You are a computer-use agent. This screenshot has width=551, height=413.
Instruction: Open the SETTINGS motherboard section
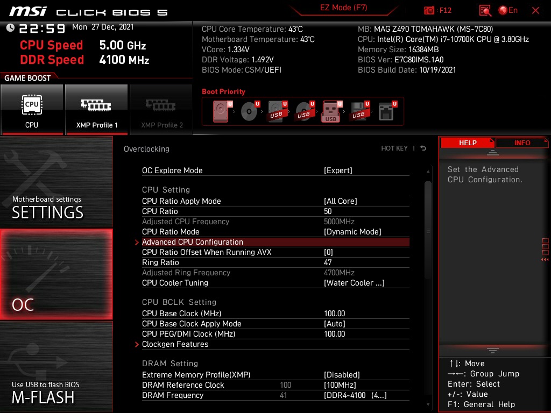click(56, 182)
